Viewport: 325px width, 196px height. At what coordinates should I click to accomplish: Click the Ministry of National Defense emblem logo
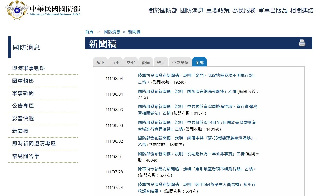tap(17, 10)
